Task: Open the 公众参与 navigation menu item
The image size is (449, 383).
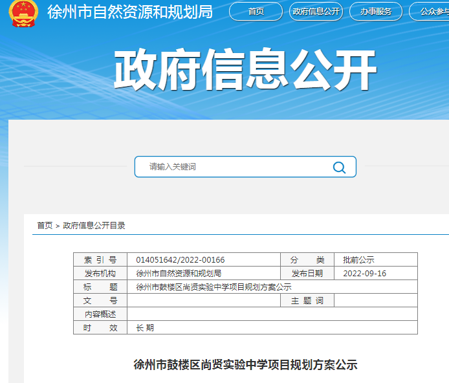Action: (x=430, y=12)
